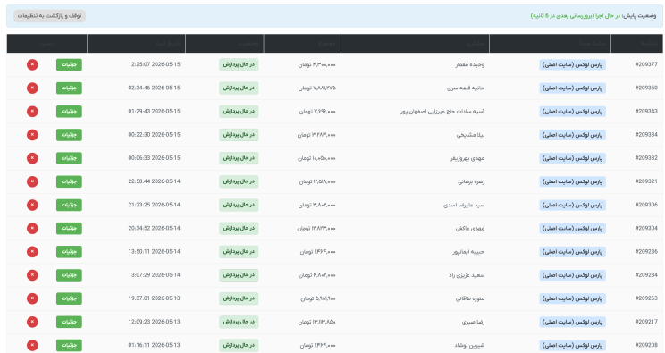View جزئیات for order #209304
This screenshot has width=665, height=353.
[69, 228]
